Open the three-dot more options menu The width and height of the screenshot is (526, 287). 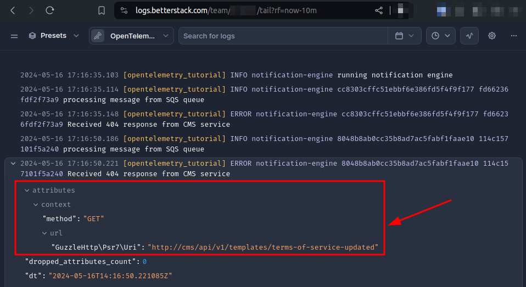[513, 36]
